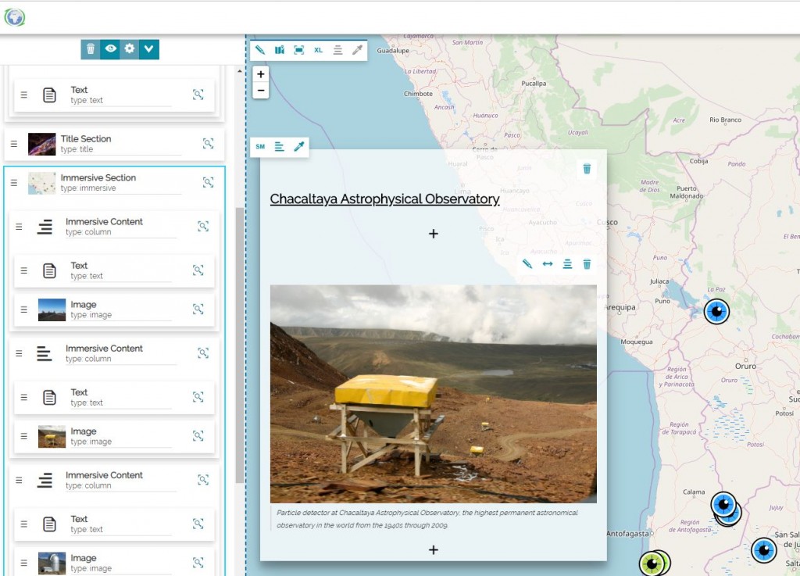Click the blue eye marker near Calama
This screenshot has width=800, height=576.
point(723,505)
